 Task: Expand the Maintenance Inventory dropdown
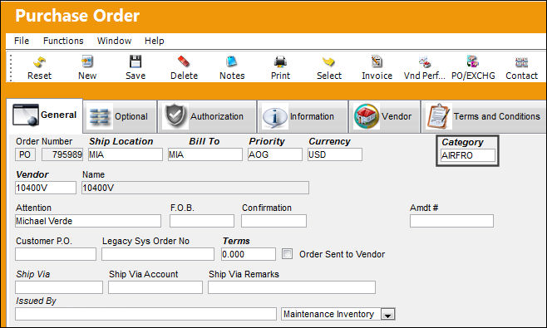[x=388, y=315]
